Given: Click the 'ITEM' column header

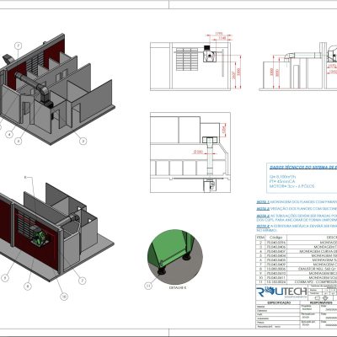Looking at the screenshot, I should pyautogui.click(x=260, y=238).
